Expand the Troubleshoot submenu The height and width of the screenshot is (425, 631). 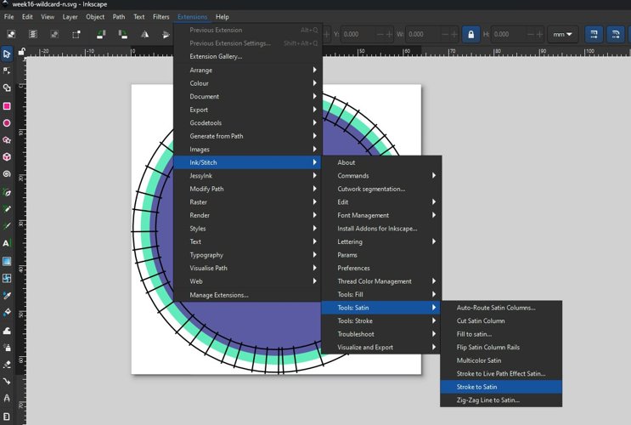click(381, 334)
